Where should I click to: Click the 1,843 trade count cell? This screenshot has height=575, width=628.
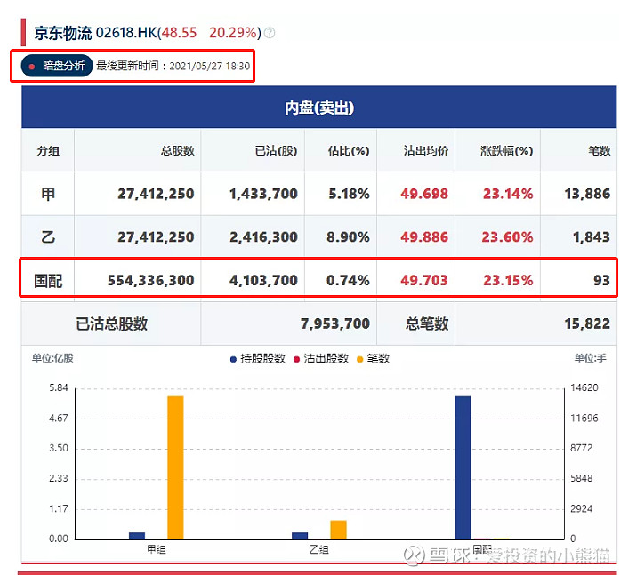(x=592, y=237)
